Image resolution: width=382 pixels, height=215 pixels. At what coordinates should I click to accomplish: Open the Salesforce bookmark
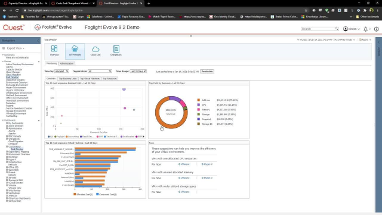(101, 17)
